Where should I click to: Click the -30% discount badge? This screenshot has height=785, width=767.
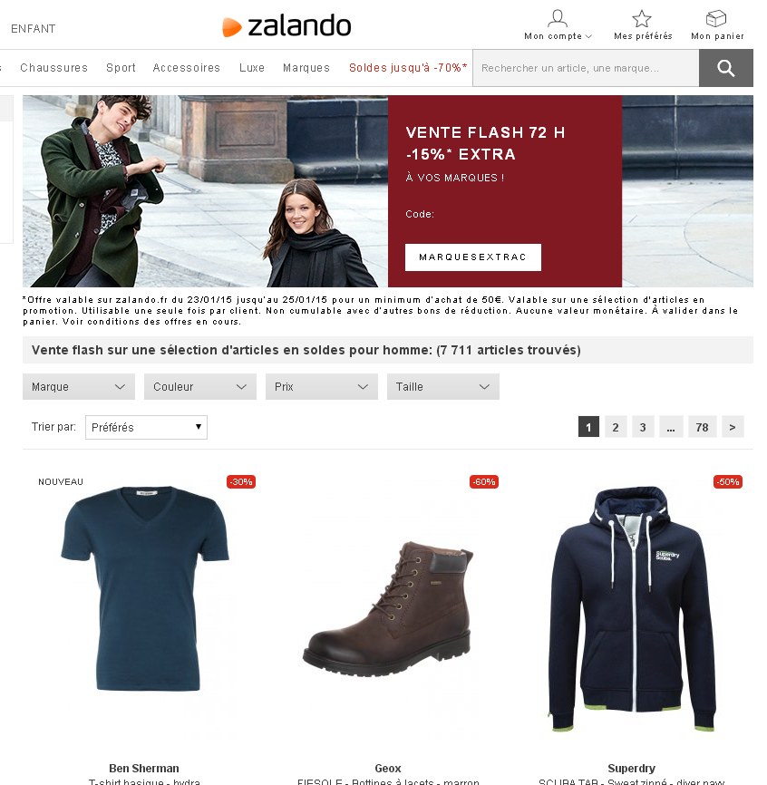[x=241, y=481]
